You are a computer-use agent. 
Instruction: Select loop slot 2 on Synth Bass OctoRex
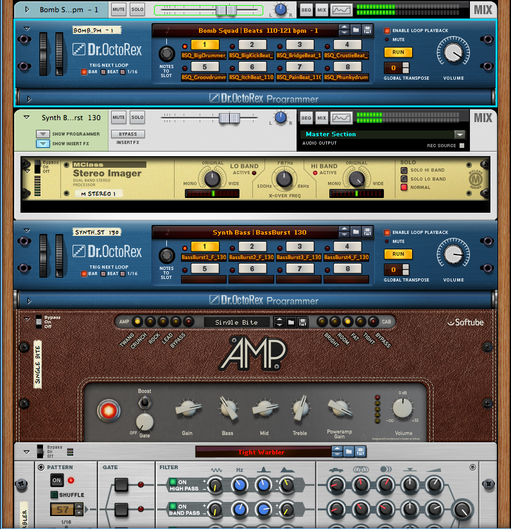coord(252,247)
